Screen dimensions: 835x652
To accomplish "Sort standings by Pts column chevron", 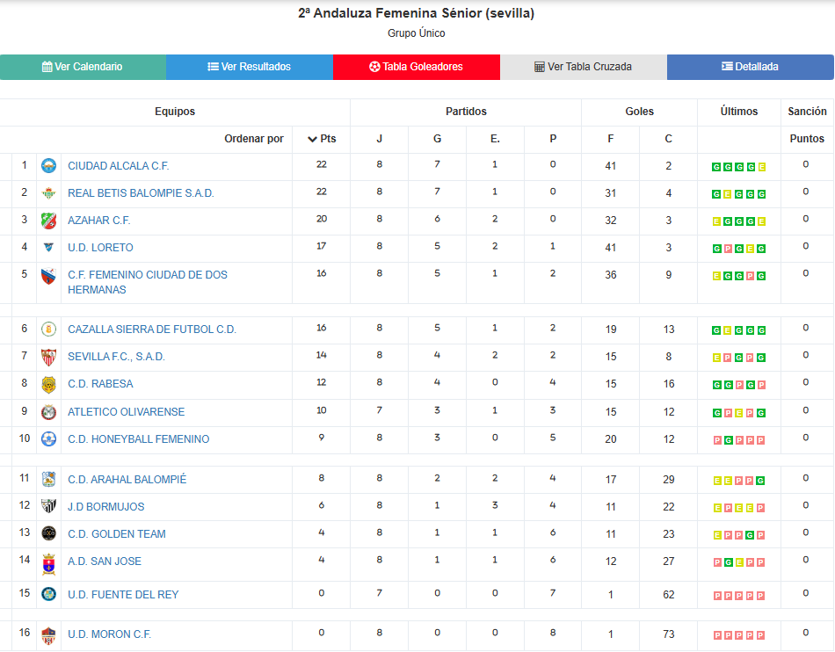I will [313, 140].
